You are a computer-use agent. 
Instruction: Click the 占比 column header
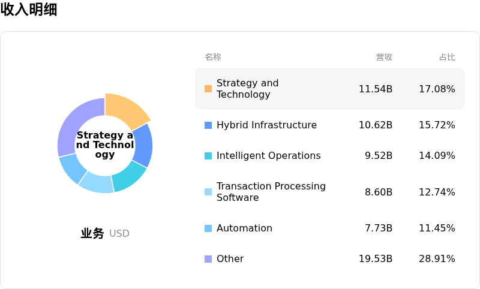(x=447, y=57)
